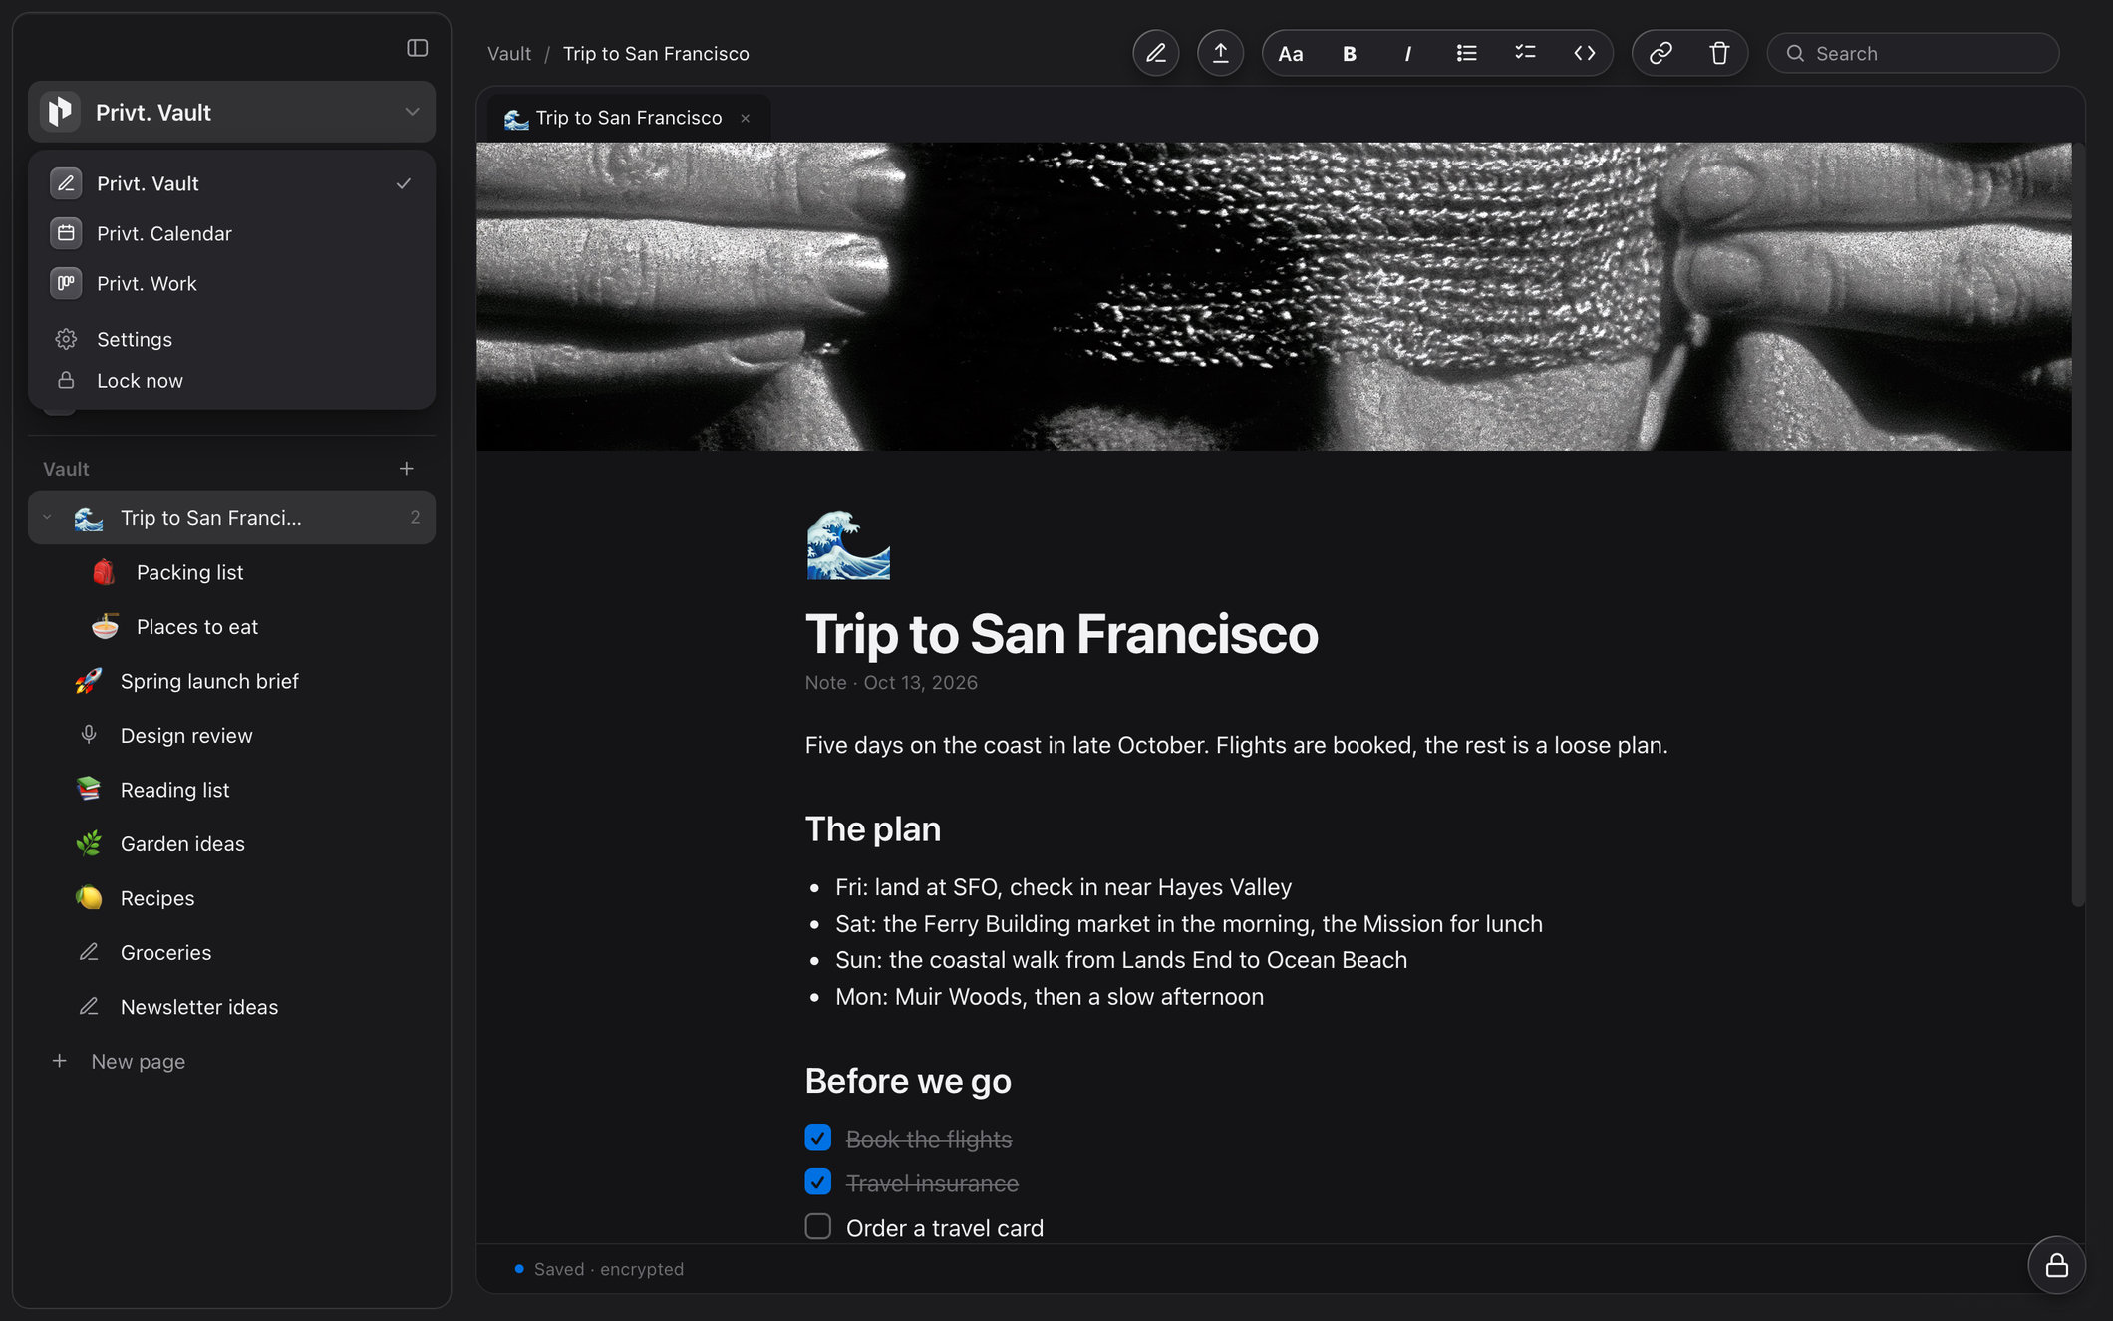Delete note with trash icon

coord(1719,53)
